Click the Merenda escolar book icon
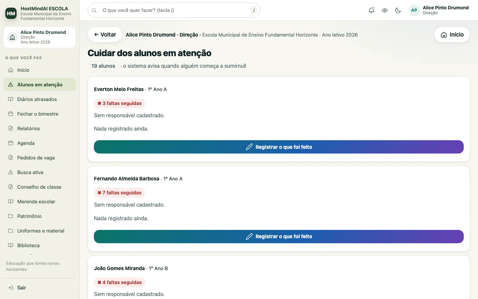The image size is (478, 299). pyautogui.click(x=11, y=202)
